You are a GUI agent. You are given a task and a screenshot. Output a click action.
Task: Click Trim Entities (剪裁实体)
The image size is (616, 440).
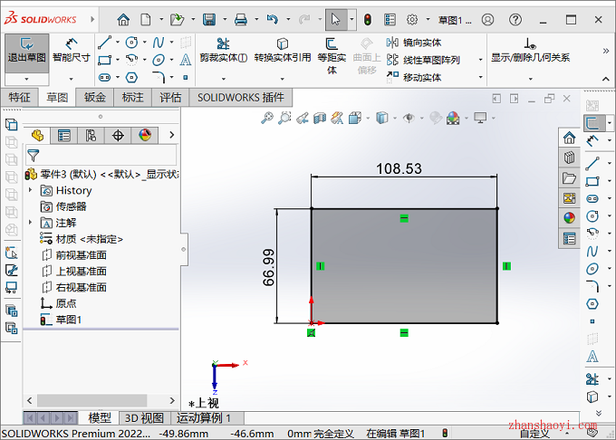223,51
